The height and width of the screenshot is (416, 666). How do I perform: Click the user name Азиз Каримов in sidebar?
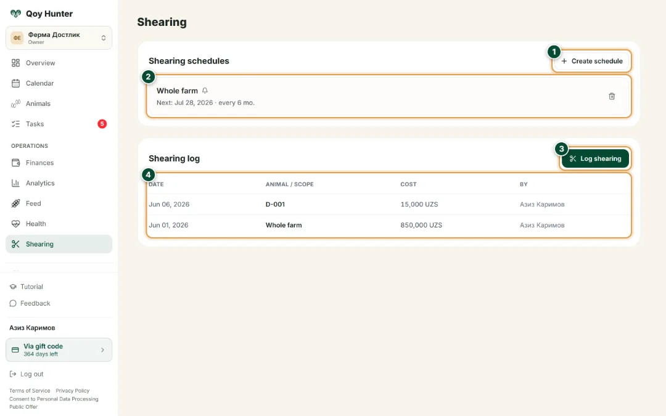(x=32, y=328)
